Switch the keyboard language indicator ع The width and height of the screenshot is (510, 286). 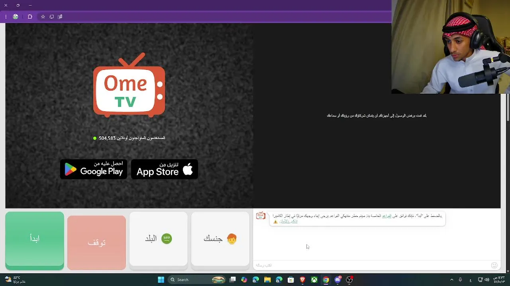tap(471, 280)
